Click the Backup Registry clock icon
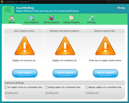129x103 pixels. click(71, 18)
